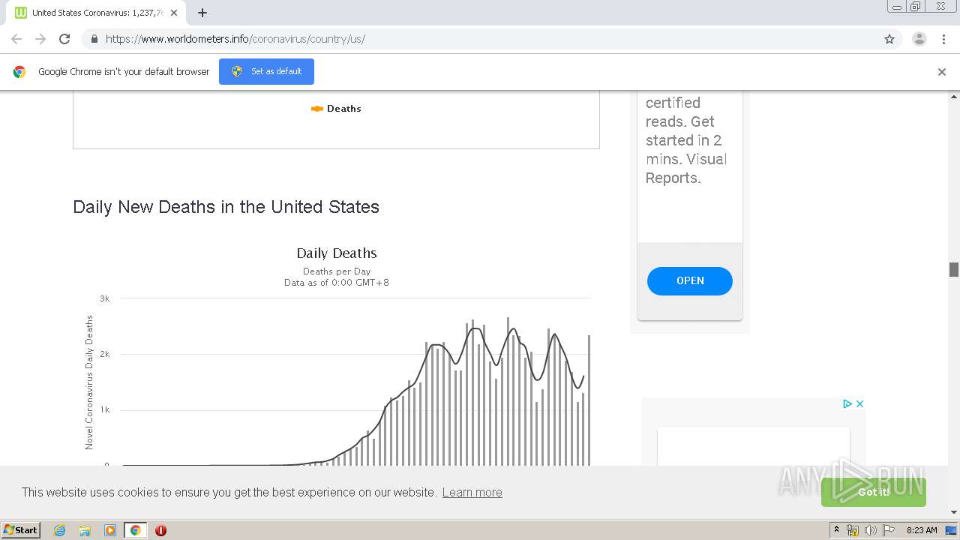
Task: Expand hidden system tray icons arrow
Action: pyautogui.click(x=837, y=529)
